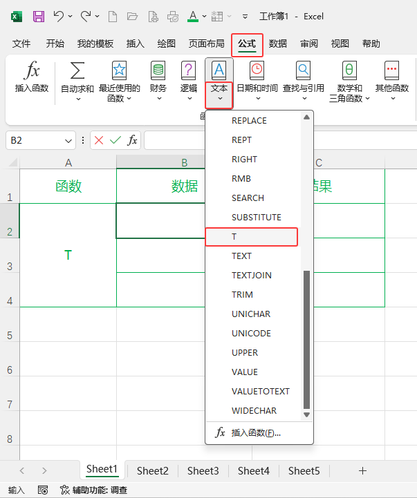Click the Select All corner triangle
This screenshot has width=417, height=498.
point(12,162)
